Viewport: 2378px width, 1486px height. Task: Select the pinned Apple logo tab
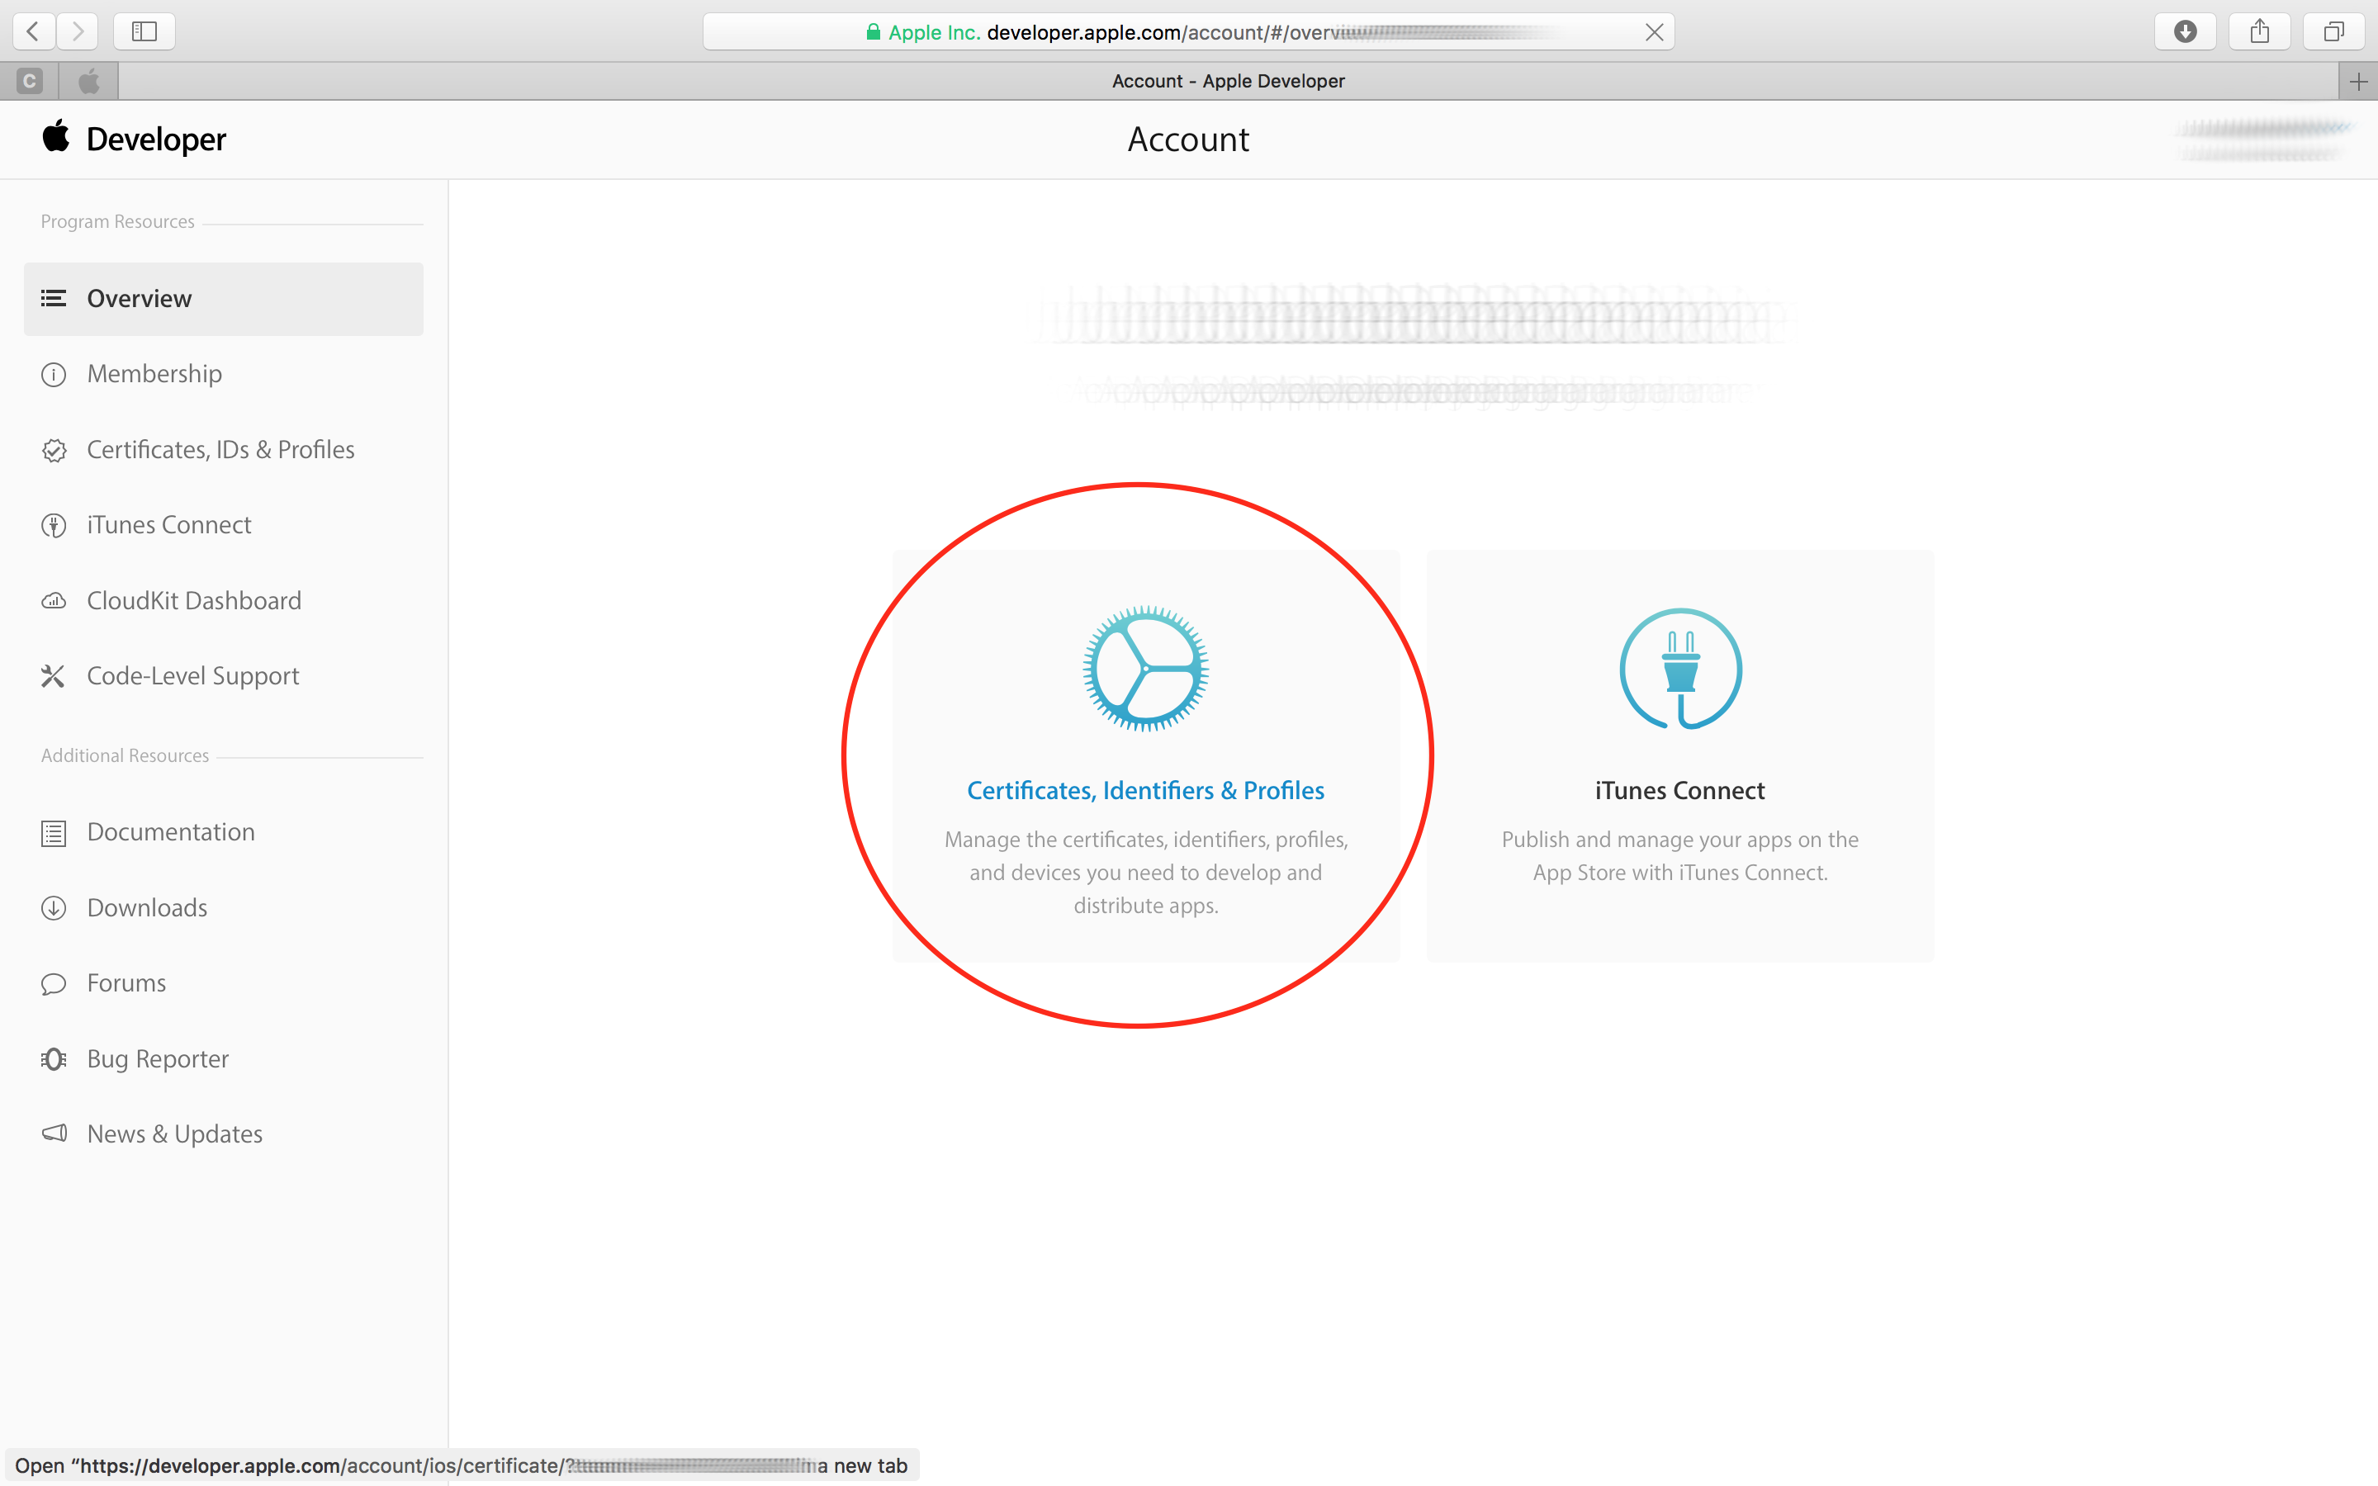(88, 82)
